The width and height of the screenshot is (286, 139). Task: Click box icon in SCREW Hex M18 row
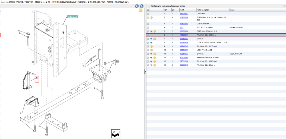pyautogui.click(x=151, y=18)
